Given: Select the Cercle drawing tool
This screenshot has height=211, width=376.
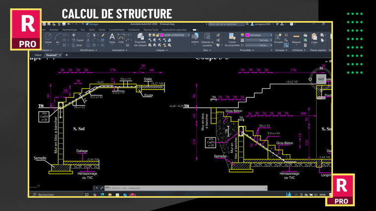Looking at the screenshot, I should [x=48, y=38].
